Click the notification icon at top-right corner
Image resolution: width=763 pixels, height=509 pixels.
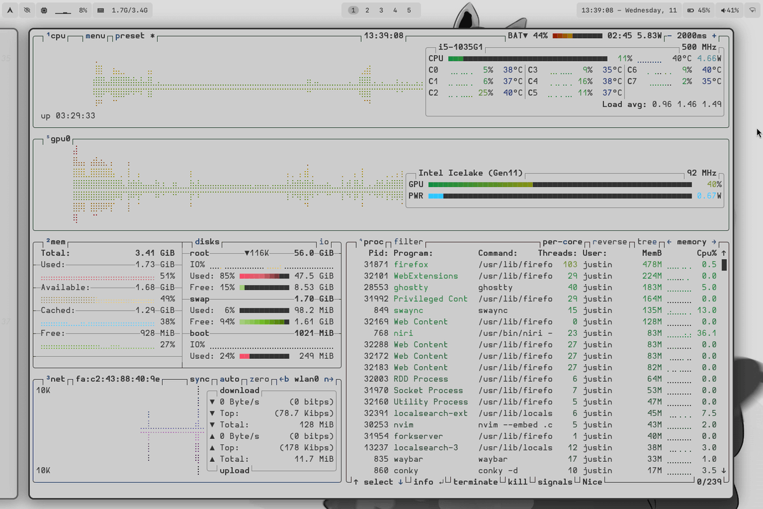point(753,10)
